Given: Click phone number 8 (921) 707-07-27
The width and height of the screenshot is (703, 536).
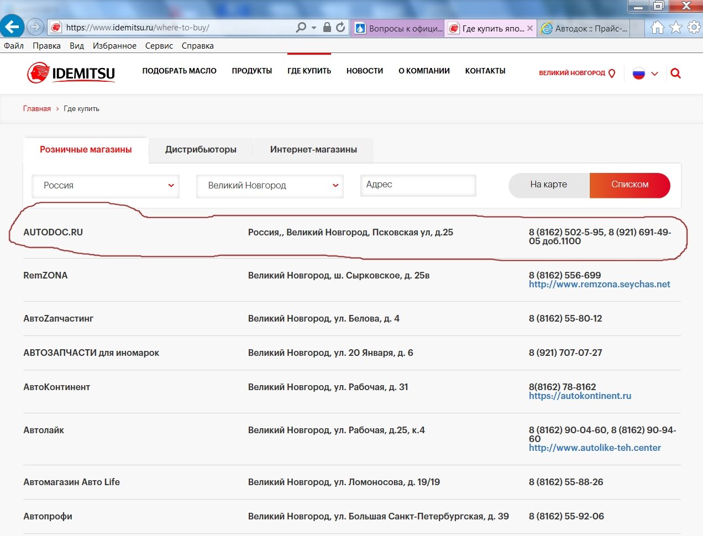Looking at the screenshot, I should point(565,353).
